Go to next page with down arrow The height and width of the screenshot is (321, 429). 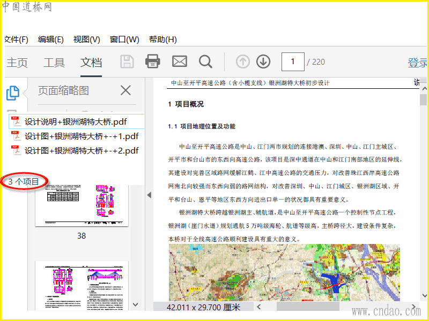tap(263, 62)
